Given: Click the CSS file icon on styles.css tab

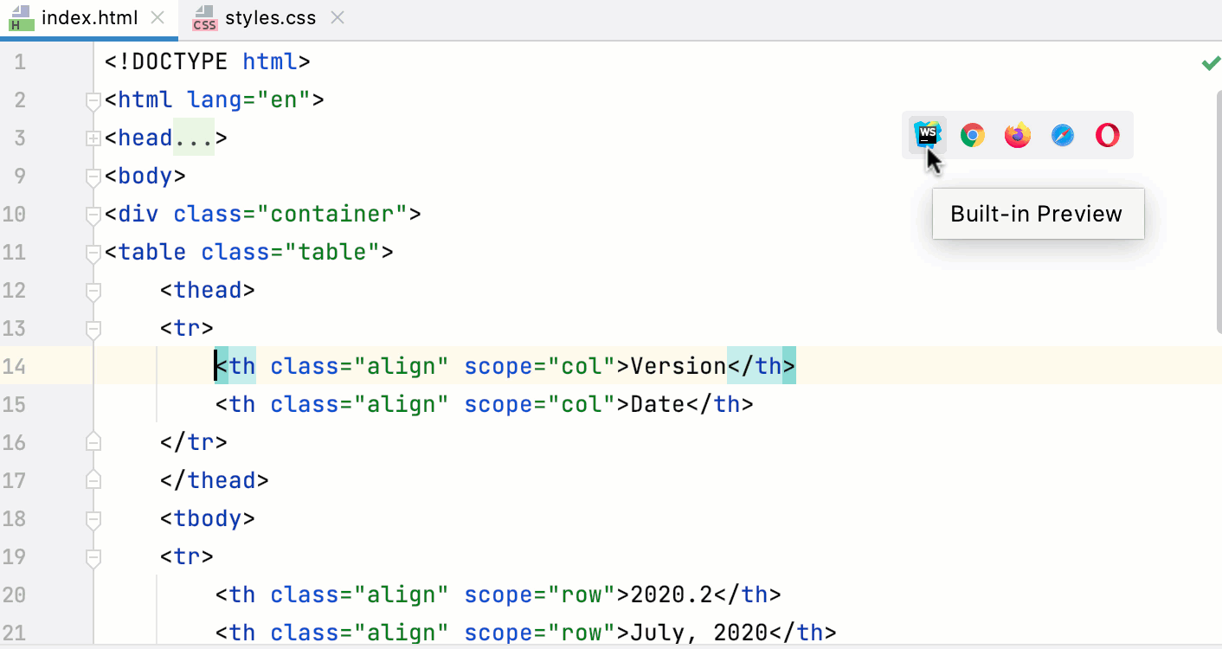Looking at the screenshot, I should [204, 17].
